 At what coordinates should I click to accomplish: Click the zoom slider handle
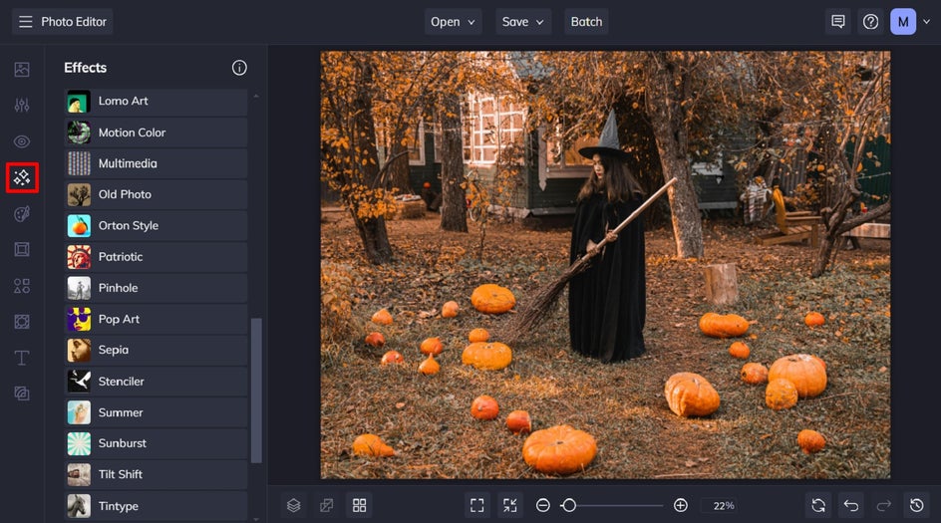click(568, 506)
